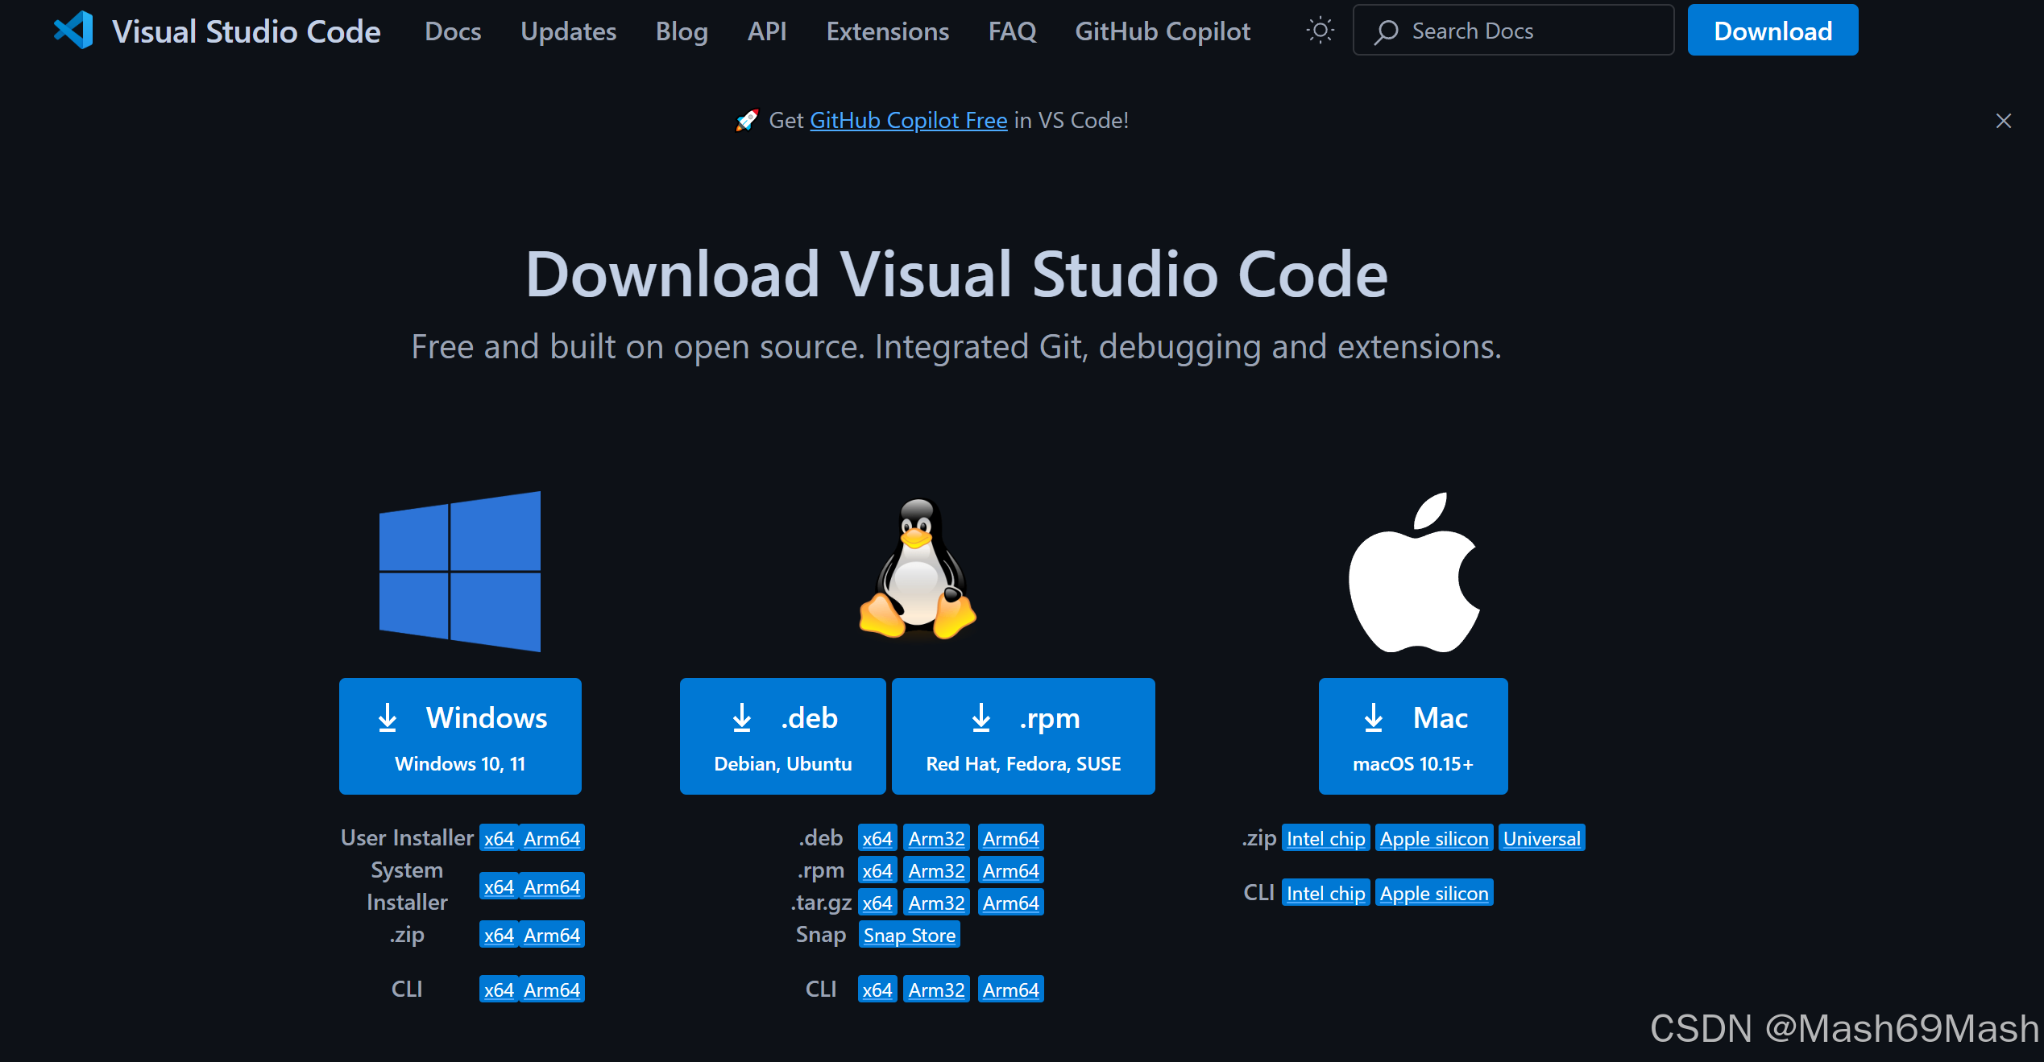The width and height of the screenshot is (2044, 1062).
Task: Dismiss the GitHub Copilot banner
Action: [x=2004, y=120]
